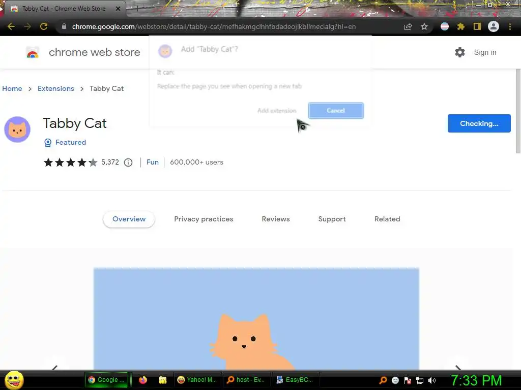Click the browser forward arrow
This screenshot has height=390, width=521.
(27, 26)
